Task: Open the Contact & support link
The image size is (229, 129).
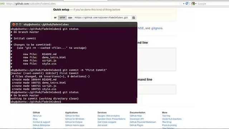Action: pos(42,122)
